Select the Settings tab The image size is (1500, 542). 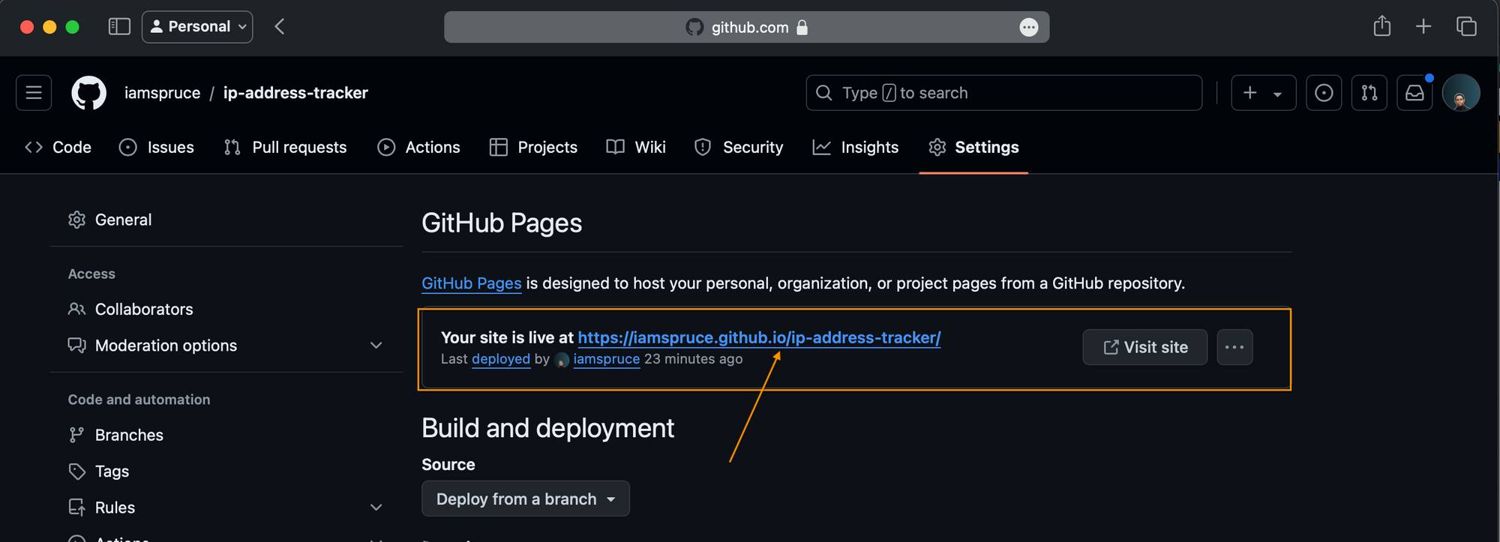973,148
